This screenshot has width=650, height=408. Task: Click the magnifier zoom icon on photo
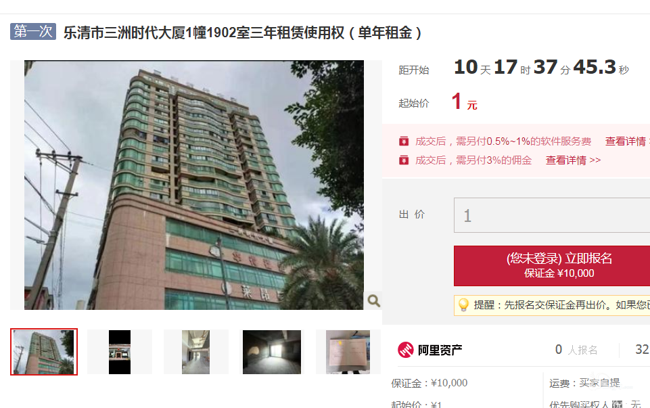click(x=373, y=300)
